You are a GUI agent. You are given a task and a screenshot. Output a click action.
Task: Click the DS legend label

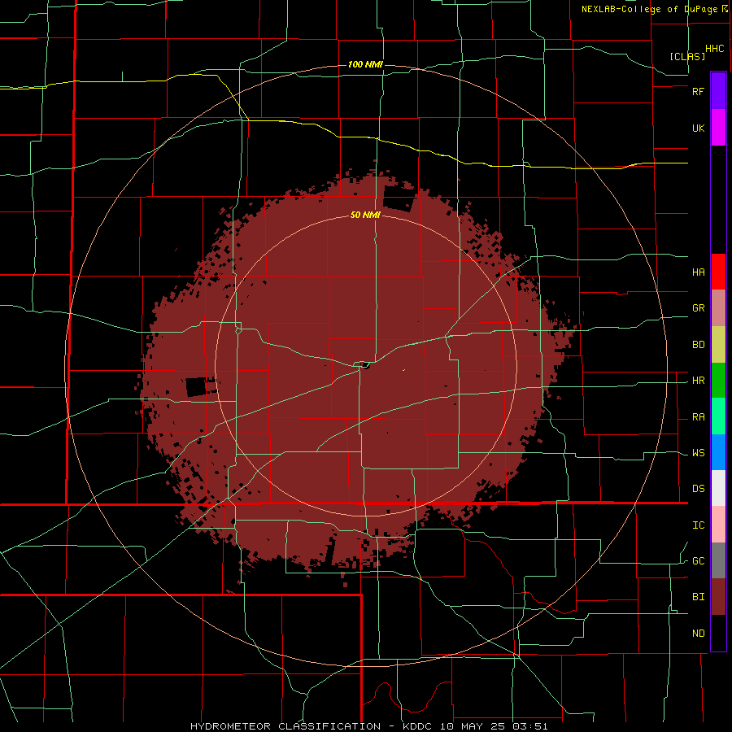pos(699,489)
